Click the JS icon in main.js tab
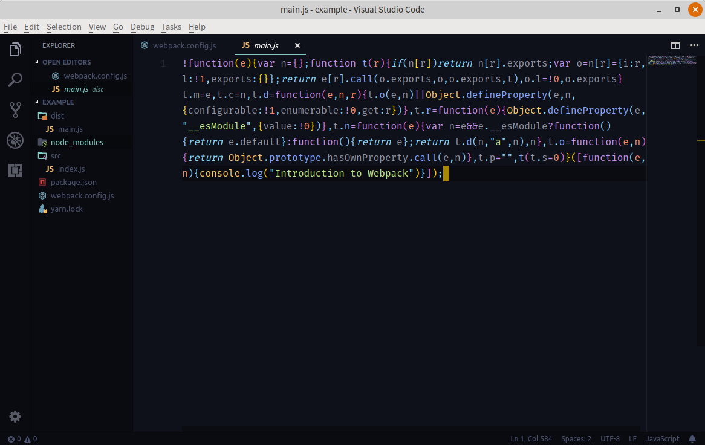 pyautogui.click(x=245, y=45)
